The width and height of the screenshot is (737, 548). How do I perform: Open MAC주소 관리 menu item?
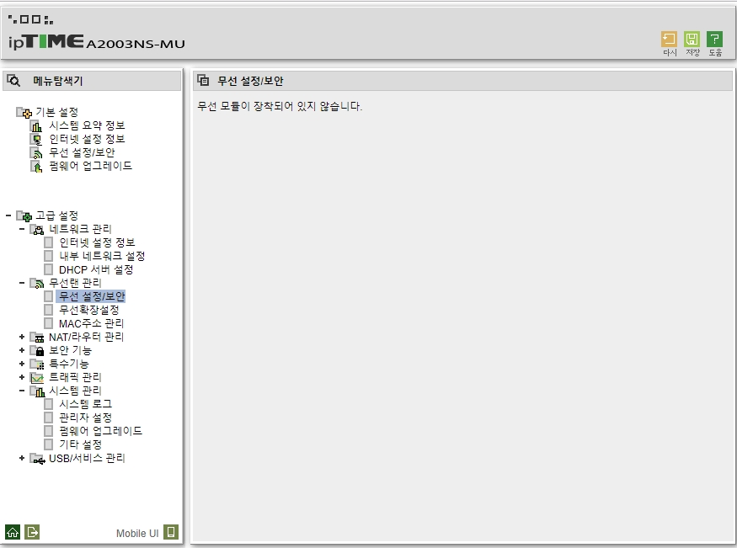tap(91, 323)
